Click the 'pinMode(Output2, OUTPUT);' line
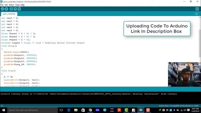The width and height of the screenshot is (201, 113). [20, 58]
